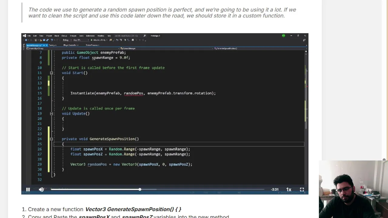388x218 pixels.
Task: Pause the video with the pause button
Action: click(28, 190)
